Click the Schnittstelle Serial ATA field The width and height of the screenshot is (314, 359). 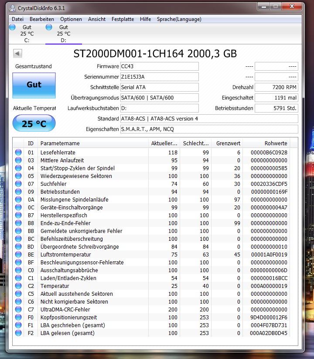(x=160, y=87)
